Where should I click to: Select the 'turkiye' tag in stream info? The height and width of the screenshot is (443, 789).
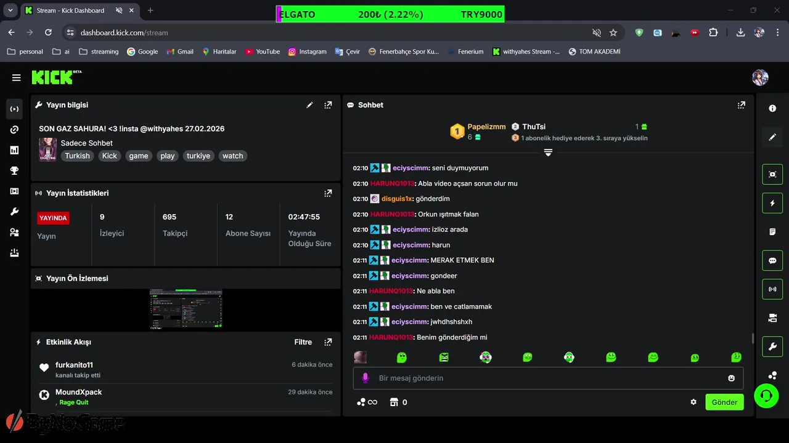[x=198, y=156]
